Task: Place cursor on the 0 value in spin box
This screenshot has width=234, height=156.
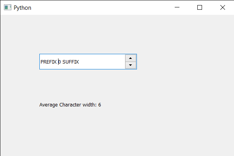Action: [59, 62]
